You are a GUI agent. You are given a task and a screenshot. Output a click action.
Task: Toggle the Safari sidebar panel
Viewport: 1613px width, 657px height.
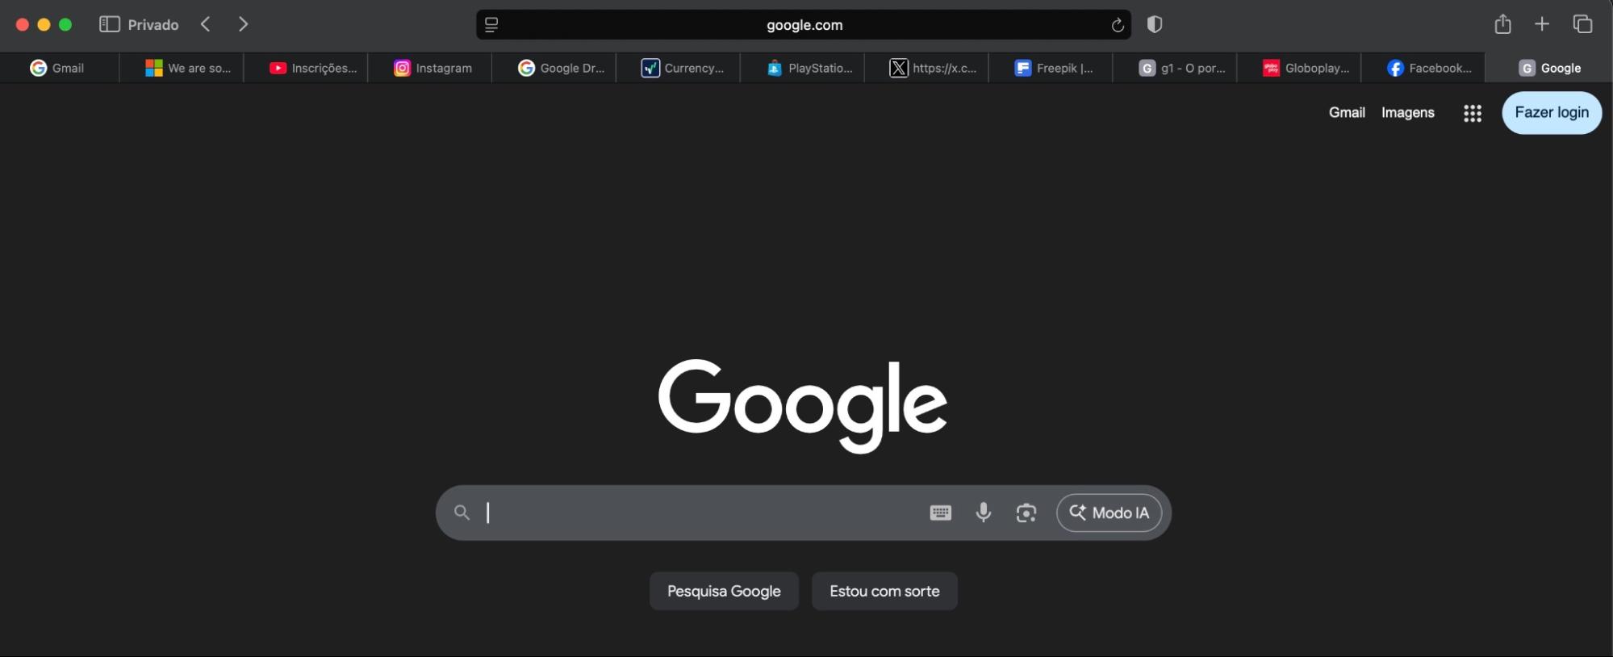[x=109, y=24]
